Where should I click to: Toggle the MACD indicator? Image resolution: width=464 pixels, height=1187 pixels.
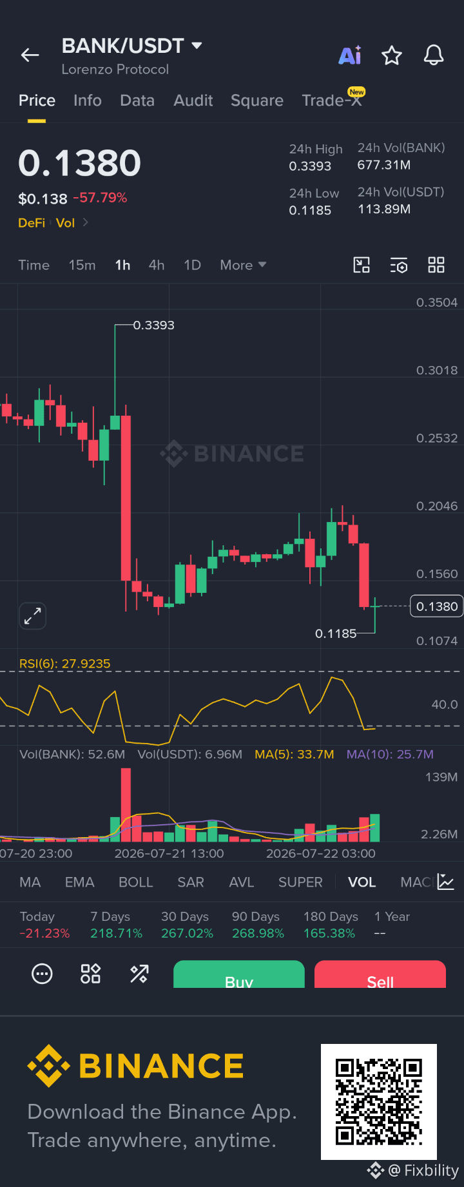[417, 882]
